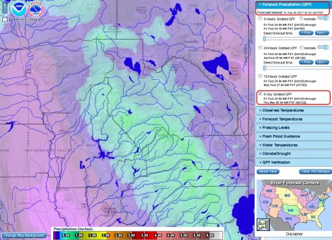Select MA region on River Forecast Centers map
Image resolution: width=332 pixels, height=240 pixels.
click(322, 200)
